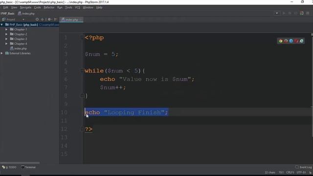
Task: Open the View menu
Action: pyautogui.click(x=14, y=7)
